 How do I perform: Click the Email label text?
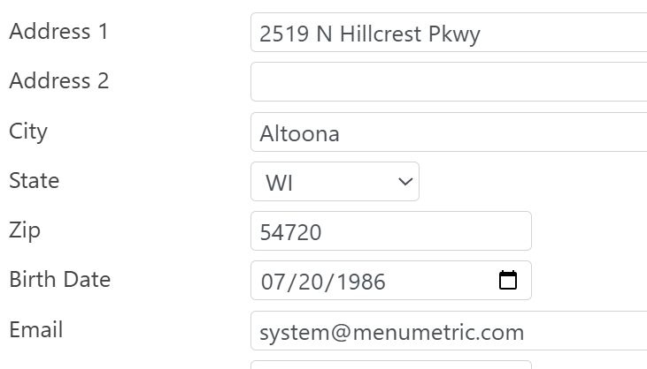click(35, 330)
